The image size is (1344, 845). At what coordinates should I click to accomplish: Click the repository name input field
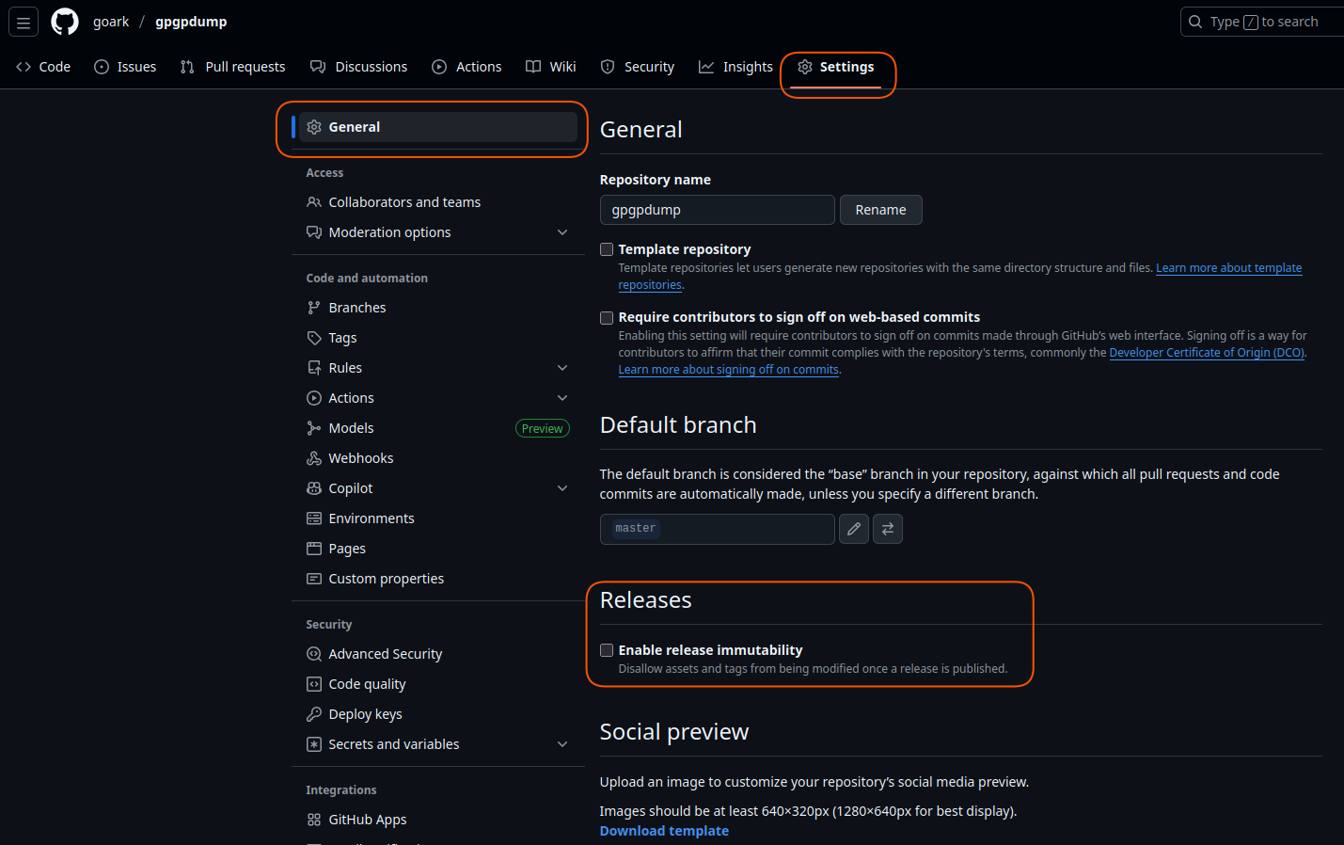[x=717, y=210]
